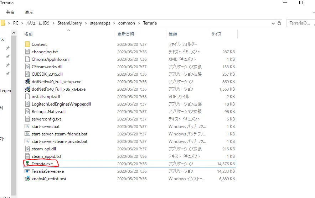The image size is (315, 198).
Task: Click the Terraria.exe tree icon
Action: point(27,164)
